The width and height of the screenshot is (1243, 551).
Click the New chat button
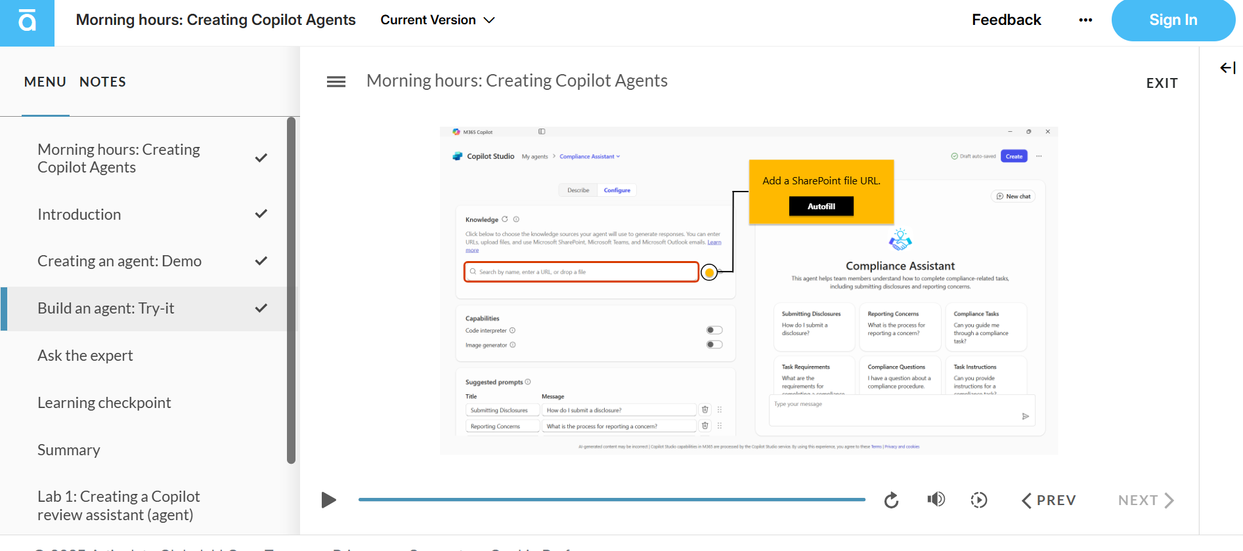click(x=1013, y=196)
